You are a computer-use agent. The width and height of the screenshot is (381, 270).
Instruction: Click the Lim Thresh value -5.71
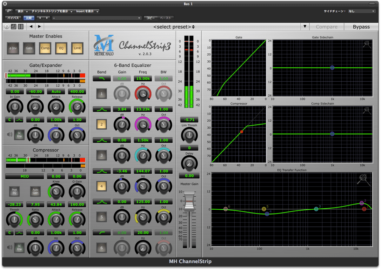click(x=189, y=120)
